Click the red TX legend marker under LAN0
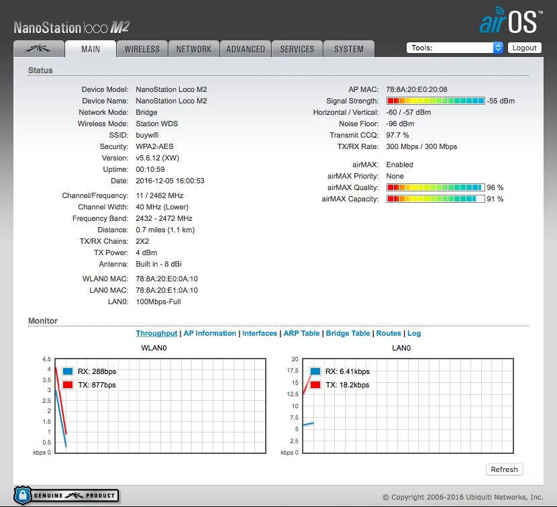This screenshot has height=507, width=557. pyautogui.click(x=314, y=384)
